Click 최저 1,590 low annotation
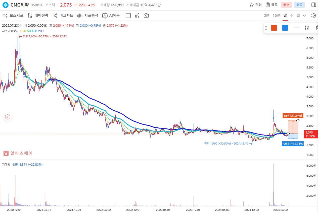Image resolution: width=318 pixels, height=213 pixels. 228,144
